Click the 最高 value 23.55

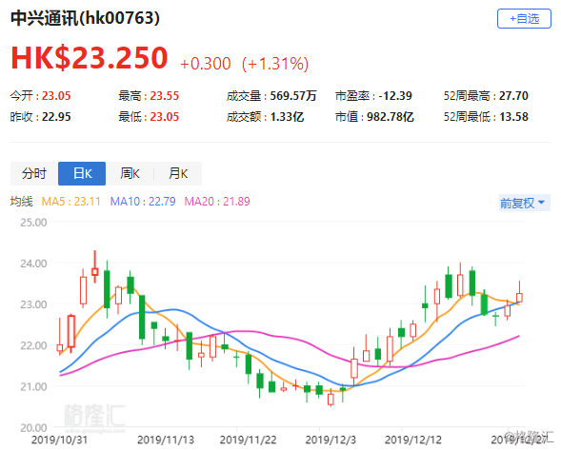[x=164, y=96]
